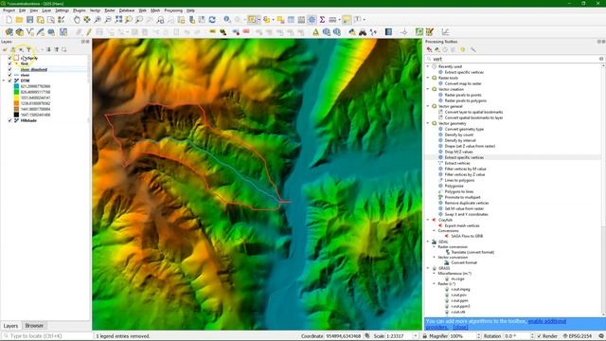Toggle visibility of the blue line layer
The image size is (606, 341).
(x=10, y=75)
